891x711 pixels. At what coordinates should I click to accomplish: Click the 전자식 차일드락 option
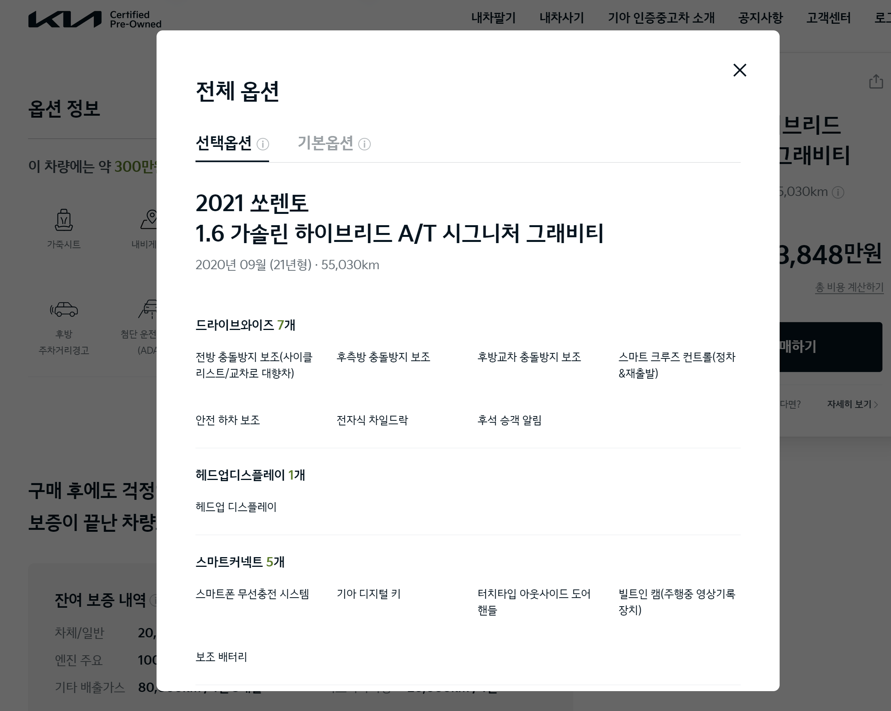[x=372, y=420]
